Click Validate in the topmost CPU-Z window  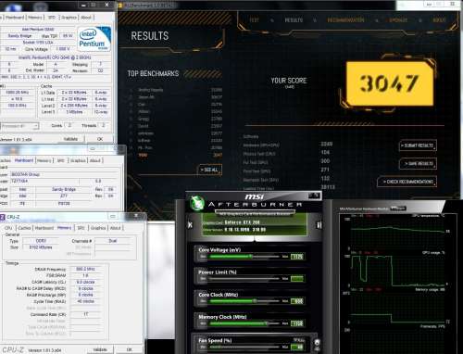[x=70, y=139]
